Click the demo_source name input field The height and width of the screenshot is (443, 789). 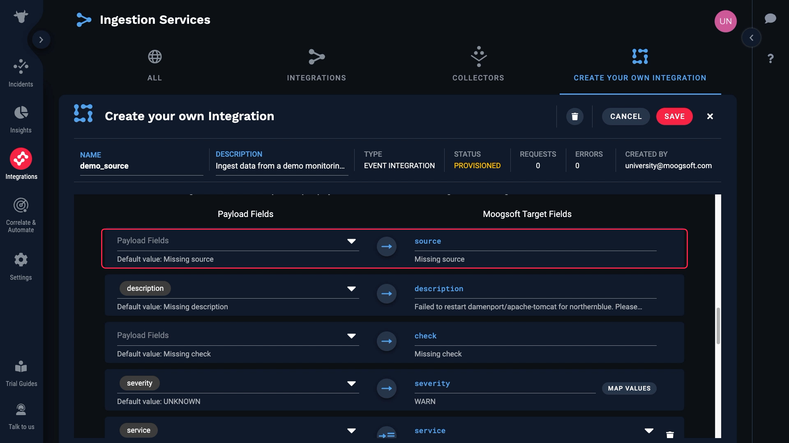point(141,166)
